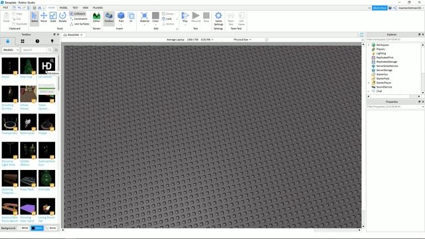The width and height of the screenshot is (425, 239).
Task: Switch to the PLUGINS ribbon tab
Action: coord(98,8)
